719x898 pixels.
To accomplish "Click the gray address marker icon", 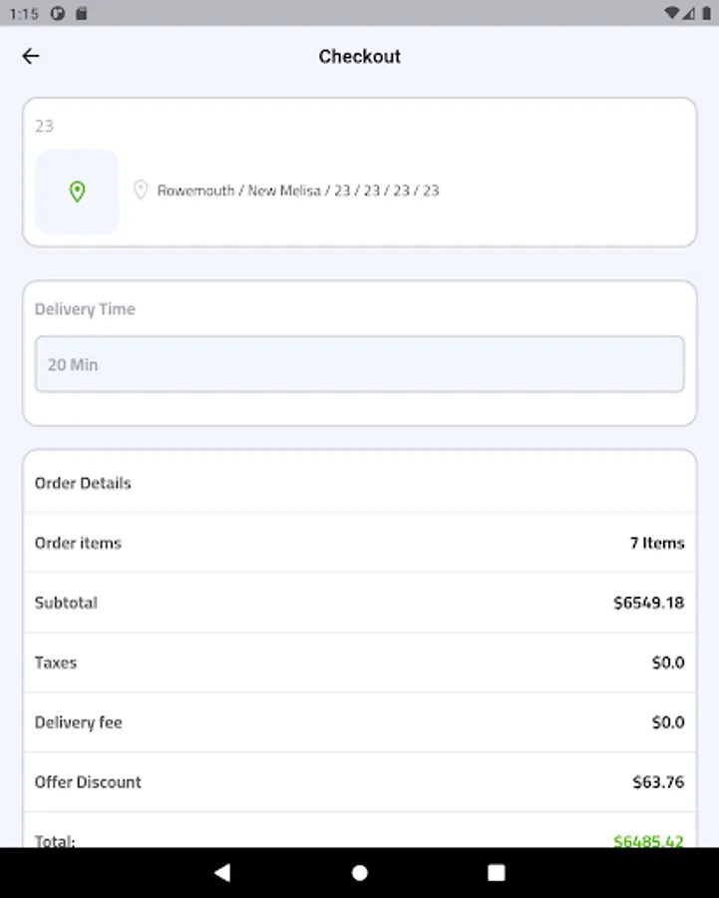I will [x=141, y=190].
